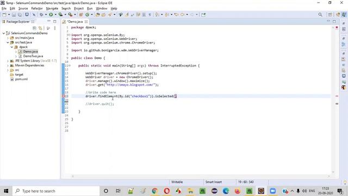The height and width of the screenshot is (196, 348).
Task: Click the New Java Package icon
Action: click(81, 15)
